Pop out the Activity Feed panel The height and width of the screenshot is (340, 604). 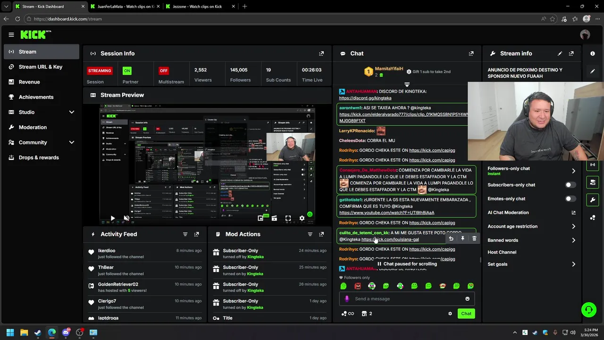[x=197, y=234]
